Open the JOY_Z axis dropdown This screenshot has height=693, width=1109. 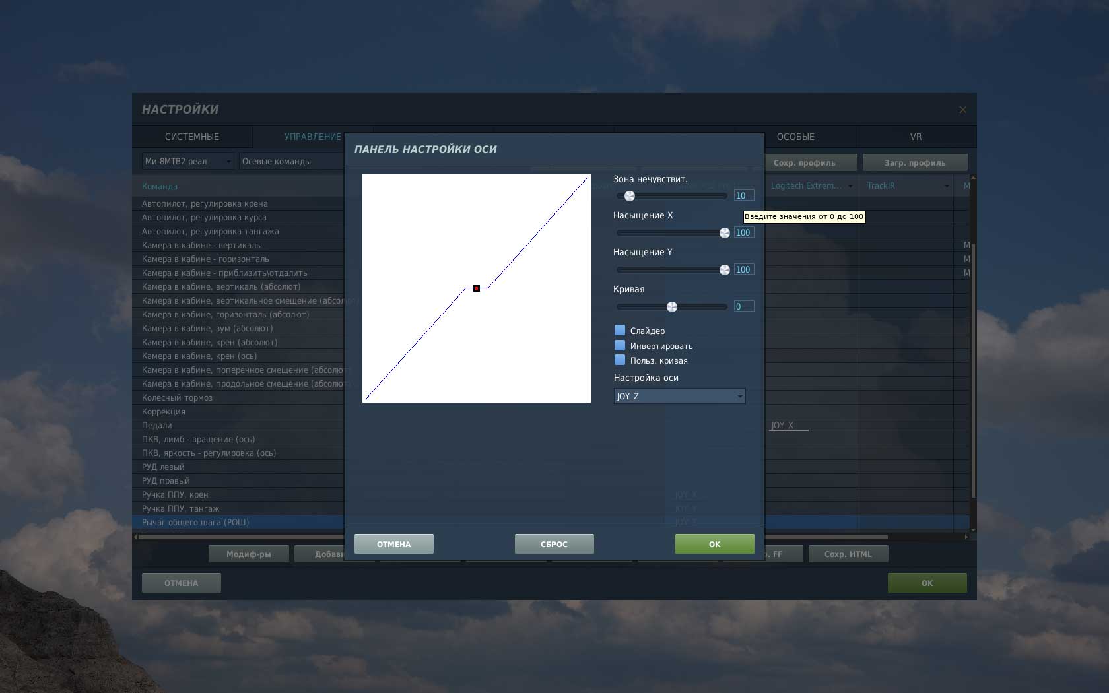coord(679,396)
